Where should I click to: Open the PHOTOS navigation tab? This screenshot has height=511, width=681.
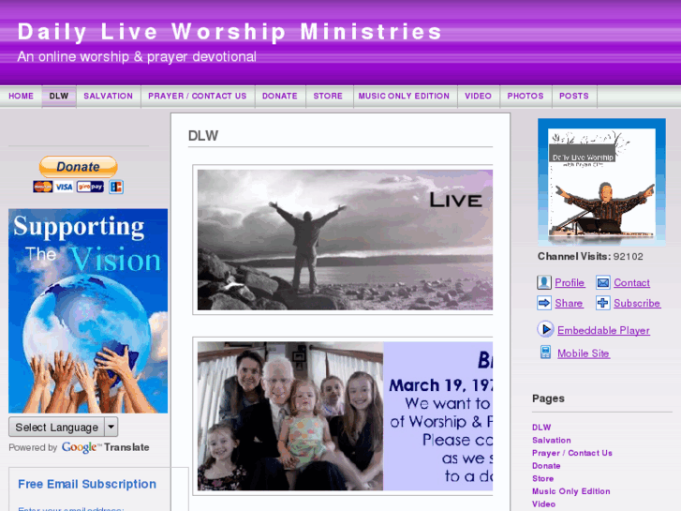point(526,97)
